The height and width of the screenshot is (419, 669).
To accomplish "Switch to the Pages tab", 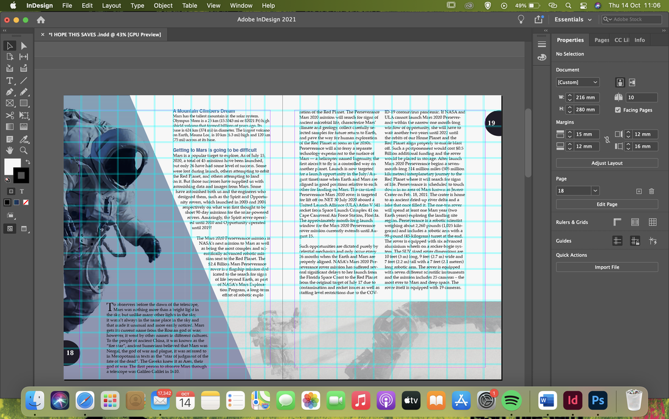I will pyautogui.click(x=601, y=40).
